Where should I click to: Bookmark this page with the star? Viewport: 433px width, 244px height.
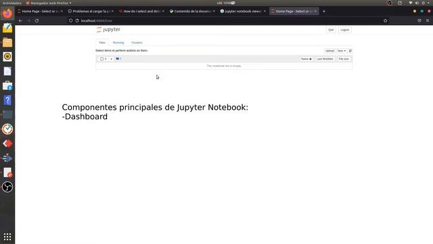coord(385,21)
